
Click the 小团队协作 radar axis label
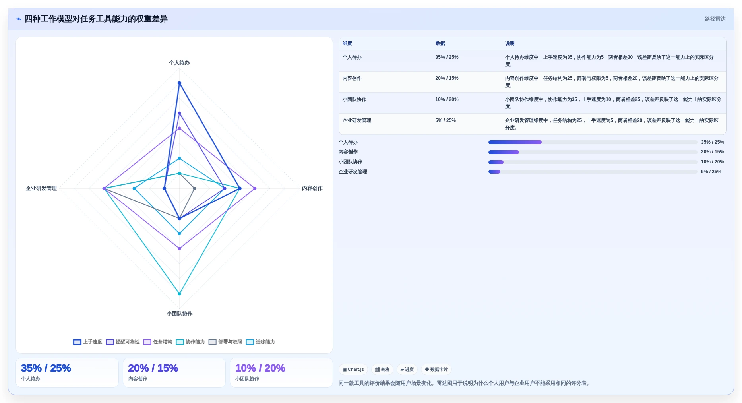point(179,314)
